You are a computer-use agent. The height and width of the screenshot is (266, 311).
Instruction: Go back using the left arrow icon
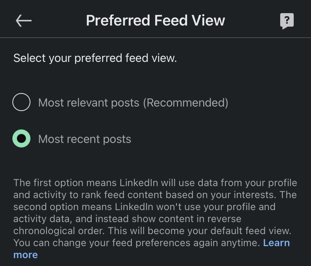click(x=23, y=21)
